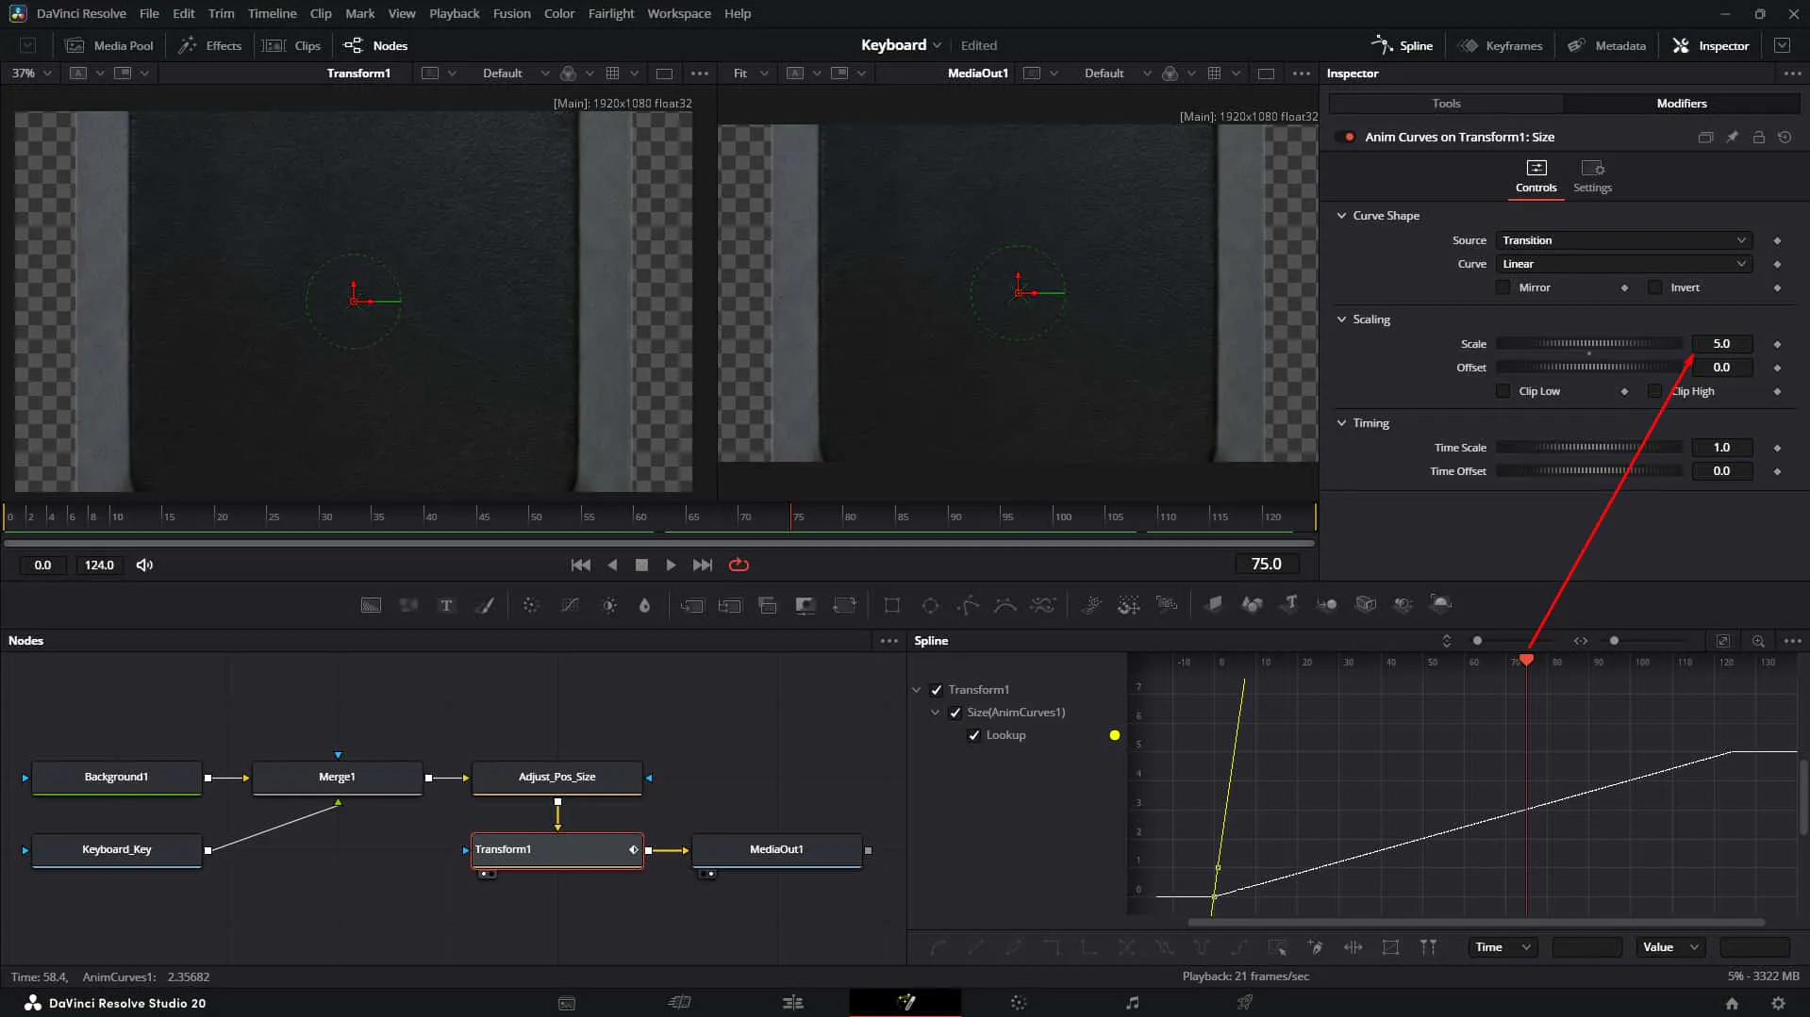Viewport: 1810px width, 1017px height.
Task: Add a Color Corrector node from the toolbar
Action: point(531,605)
